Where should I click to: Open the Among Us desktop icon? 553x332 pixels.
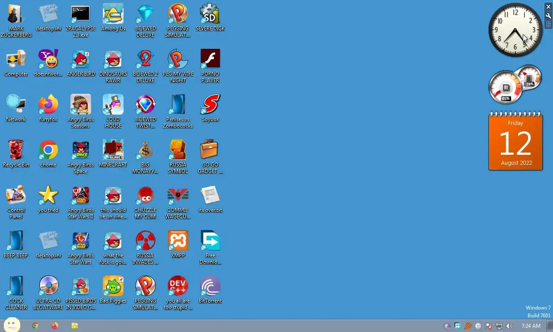pos(113,17)
